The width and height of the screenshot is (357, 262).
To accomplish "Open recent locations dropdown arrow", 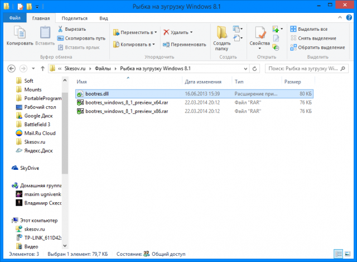I will click(x=33, y=68).
